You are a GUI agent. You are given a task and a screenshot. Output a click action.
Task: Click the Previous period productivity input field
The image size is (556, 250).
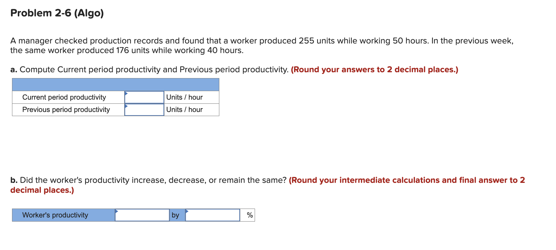click(x=144, y=110)
